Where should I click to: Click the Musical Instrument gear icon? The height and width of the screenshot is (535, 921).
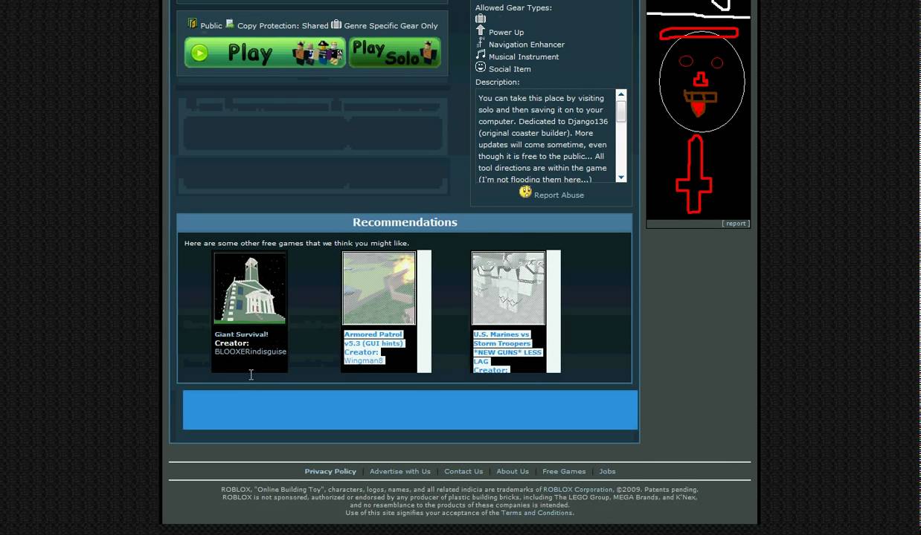[481, 55]
